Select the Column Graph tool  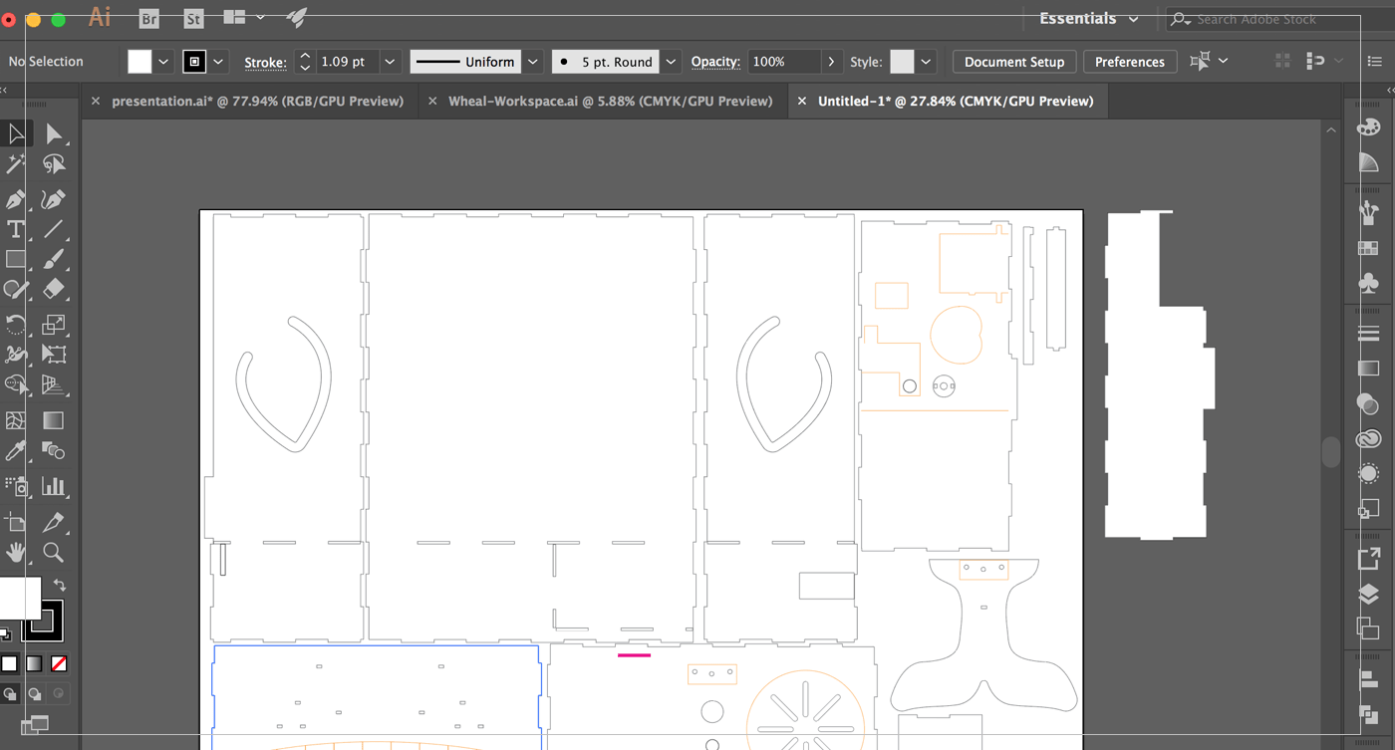(x=54, y=486)
